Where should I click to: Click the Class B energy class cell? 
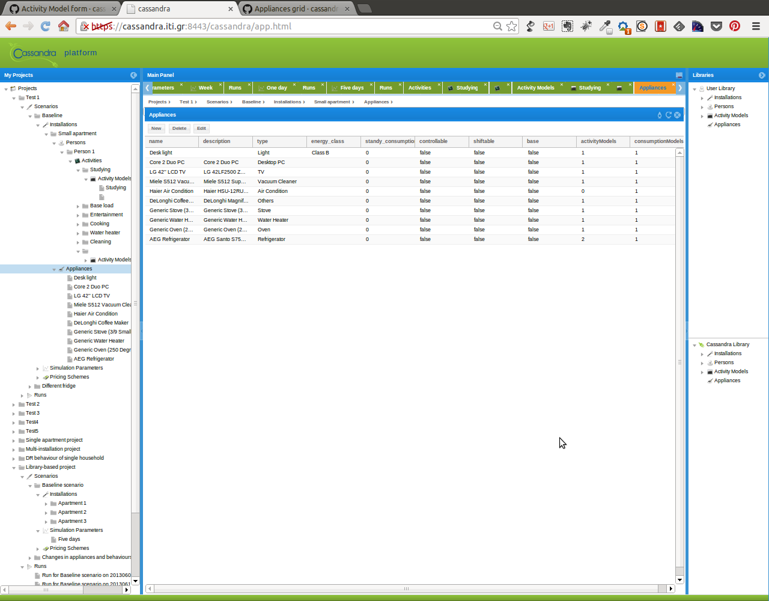point(333,153)
